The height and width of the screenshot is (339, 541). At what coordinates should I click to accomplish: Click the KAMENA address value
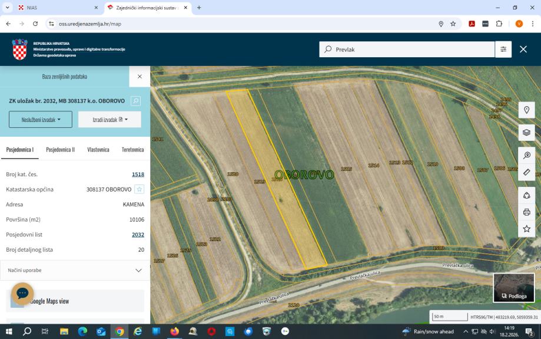(134, 205)
